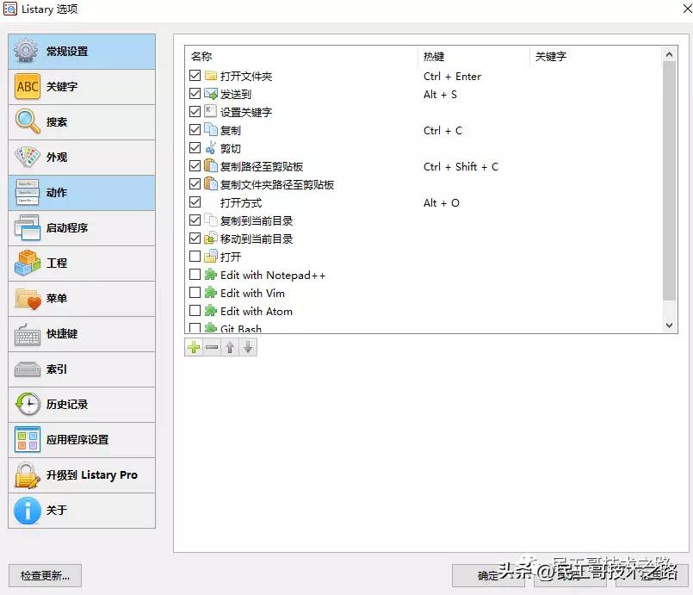693x595 pixels.
Task: Toggle the 移动到当前目录 checkbox
Action: tap(195, 239)
